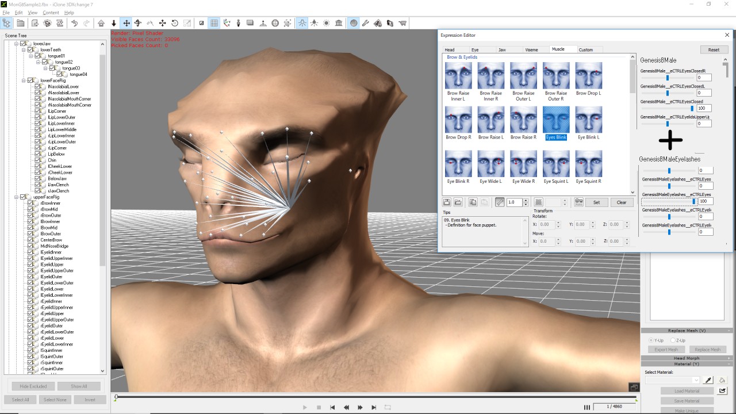
Task: Collapse the tongue02 tree node
Action: click(38, 62)
